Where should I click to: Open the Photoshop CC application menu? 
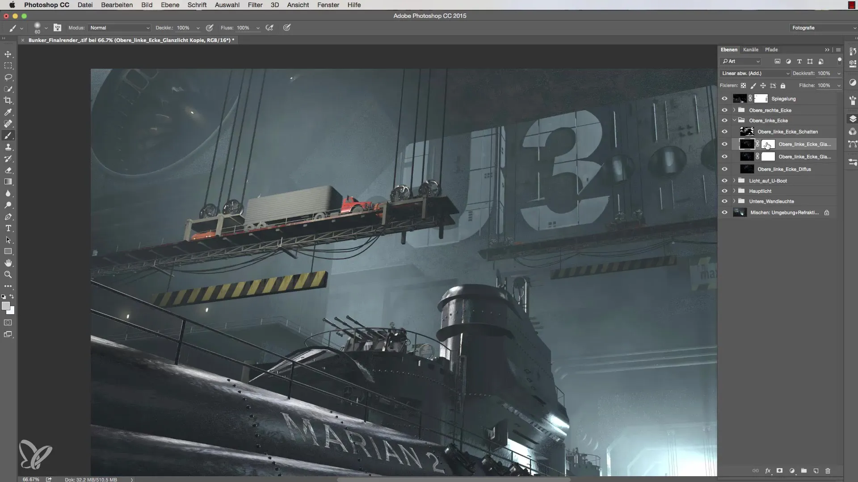(46, 5)
